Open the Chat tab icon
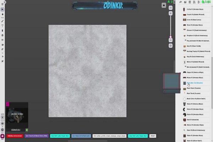Viewport: 213px width, 142px height. point(181,2)
